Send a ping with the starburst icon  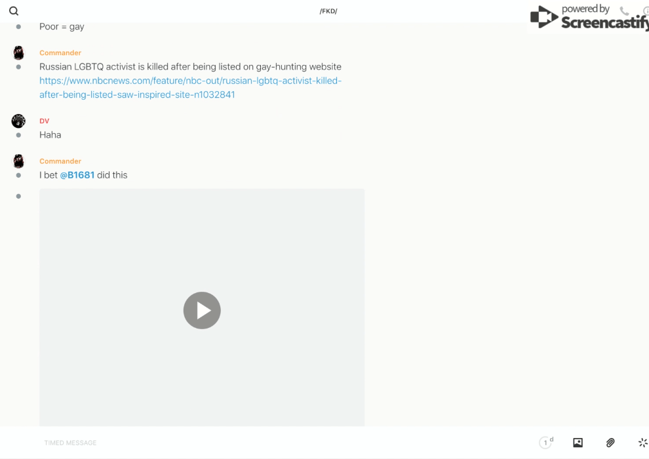pos(642,443)
